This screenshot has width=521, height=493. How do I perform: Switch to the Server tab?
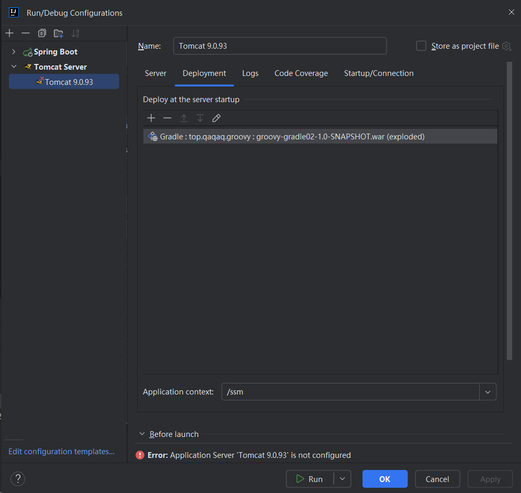pyautogui.click(x=155, y=73)
